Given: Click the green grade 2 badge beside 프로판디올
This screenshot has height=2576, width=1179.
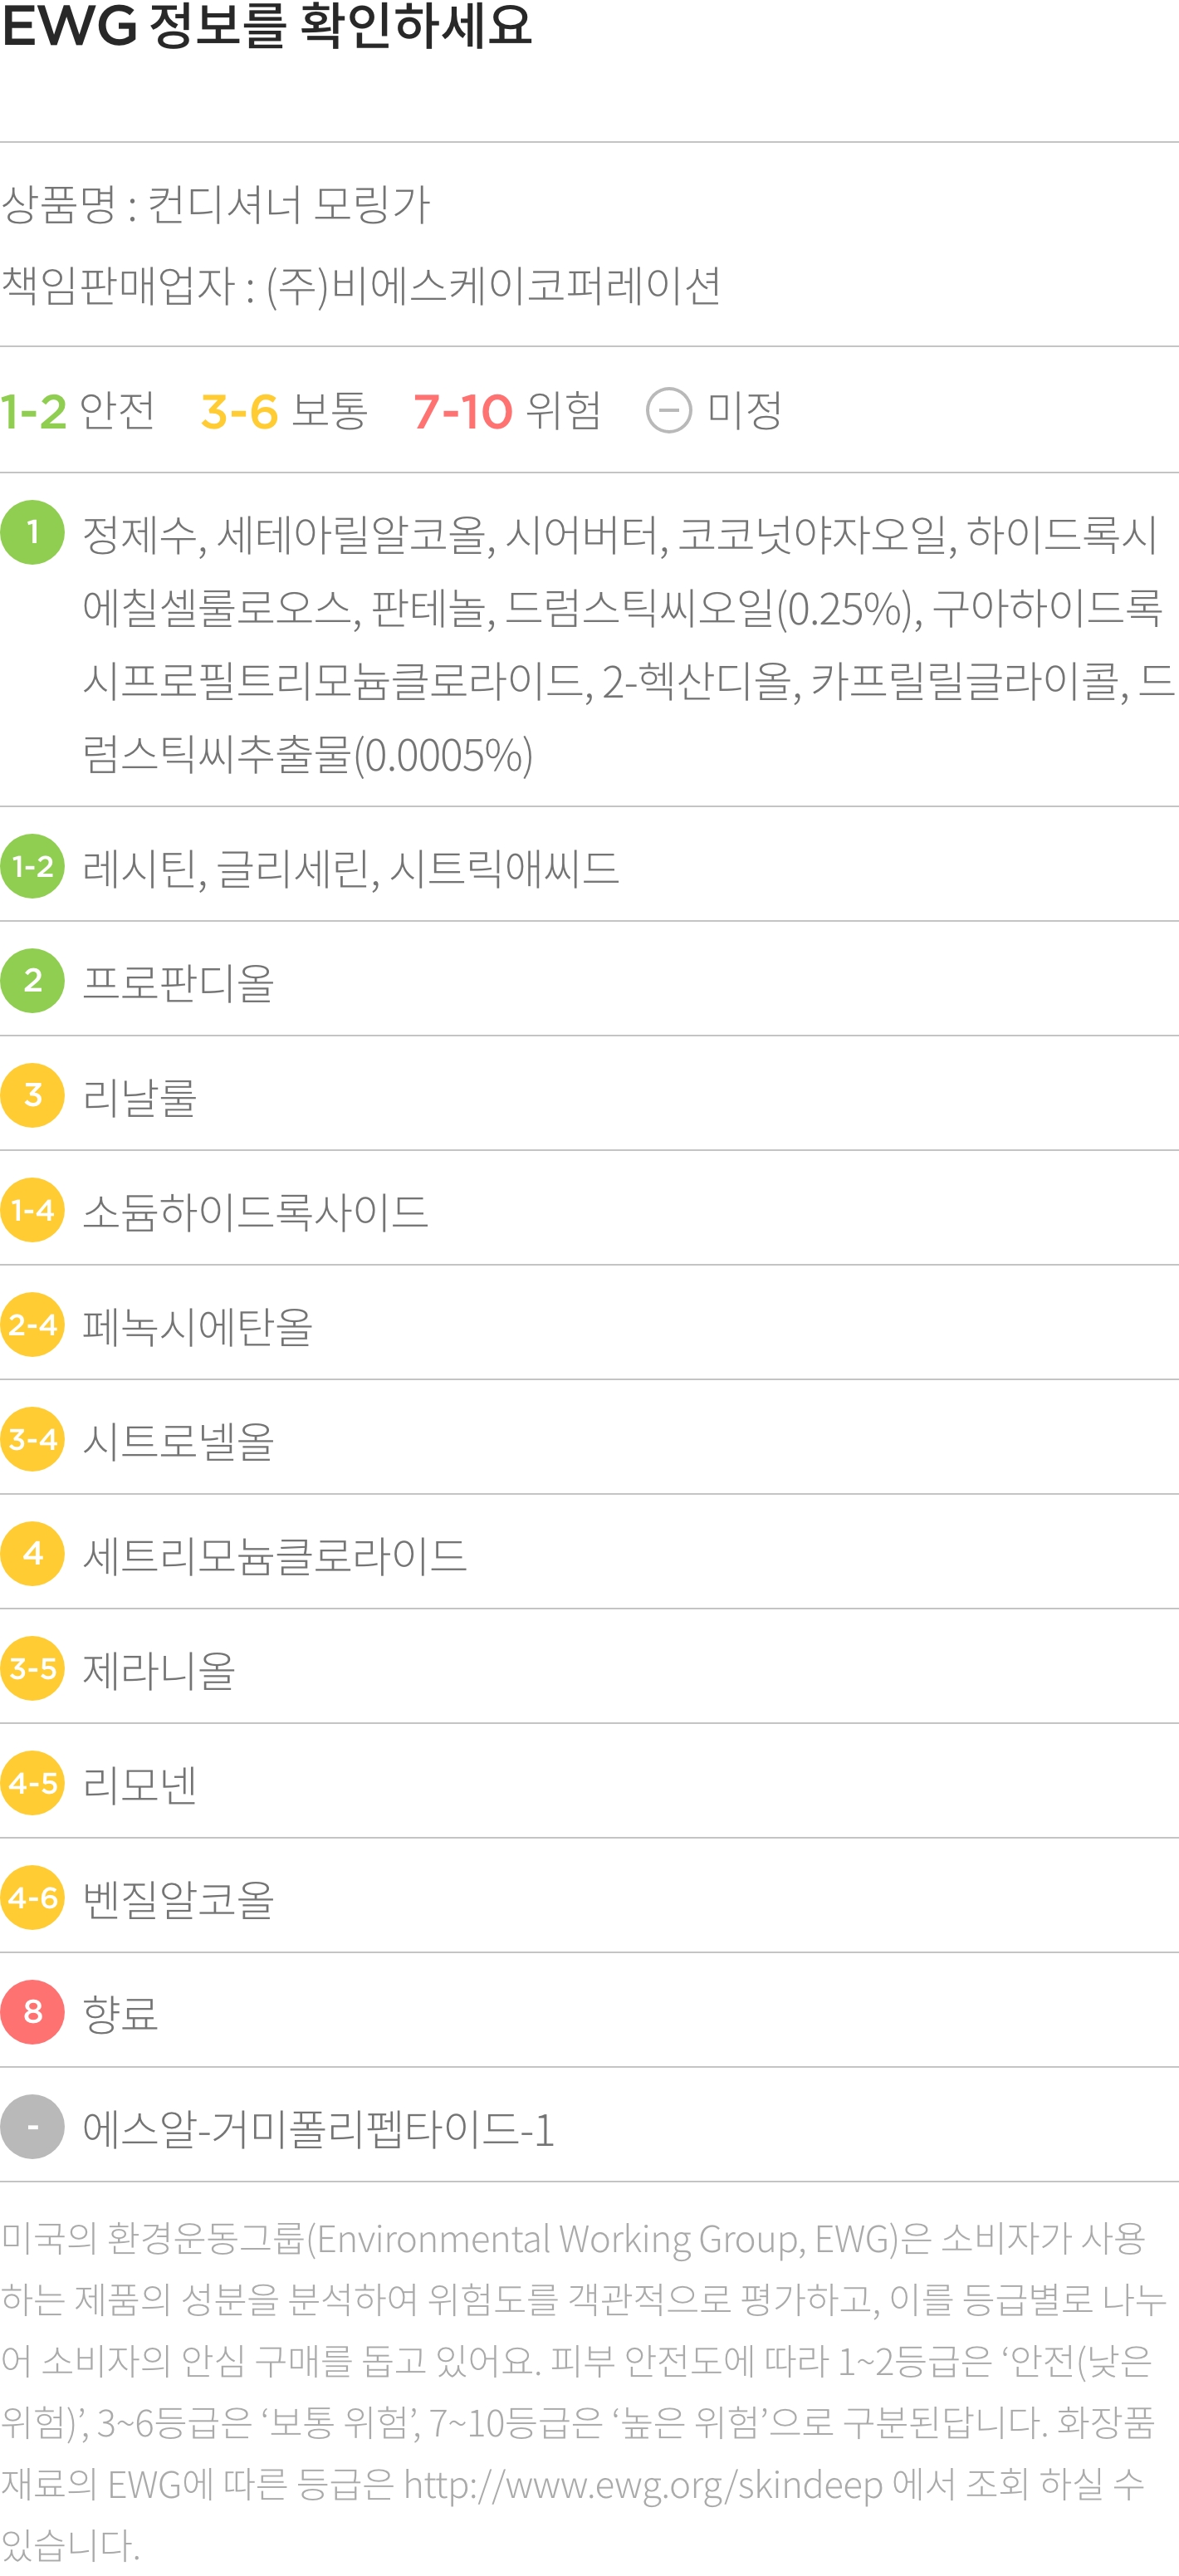Looking at the screenshot, I should click(x=32, y=980).
